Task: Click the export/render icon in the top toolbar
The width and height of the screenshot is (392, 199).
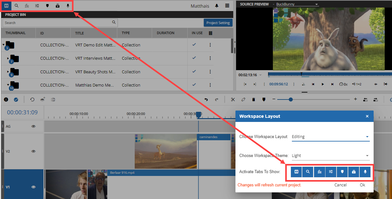Action: 57,6
